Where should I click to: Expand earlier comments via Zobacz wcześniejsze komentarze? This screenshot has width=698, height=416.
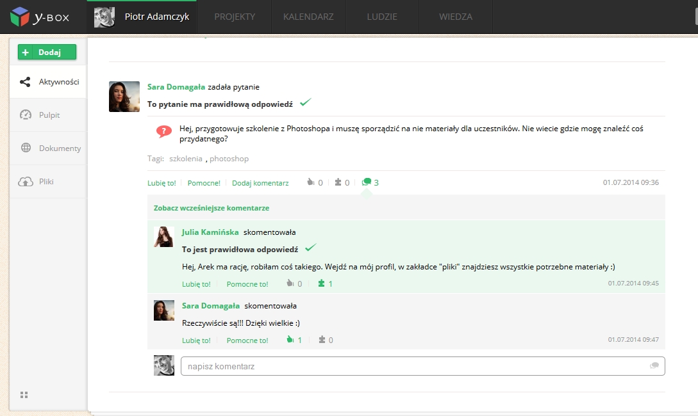coord(212,208)
